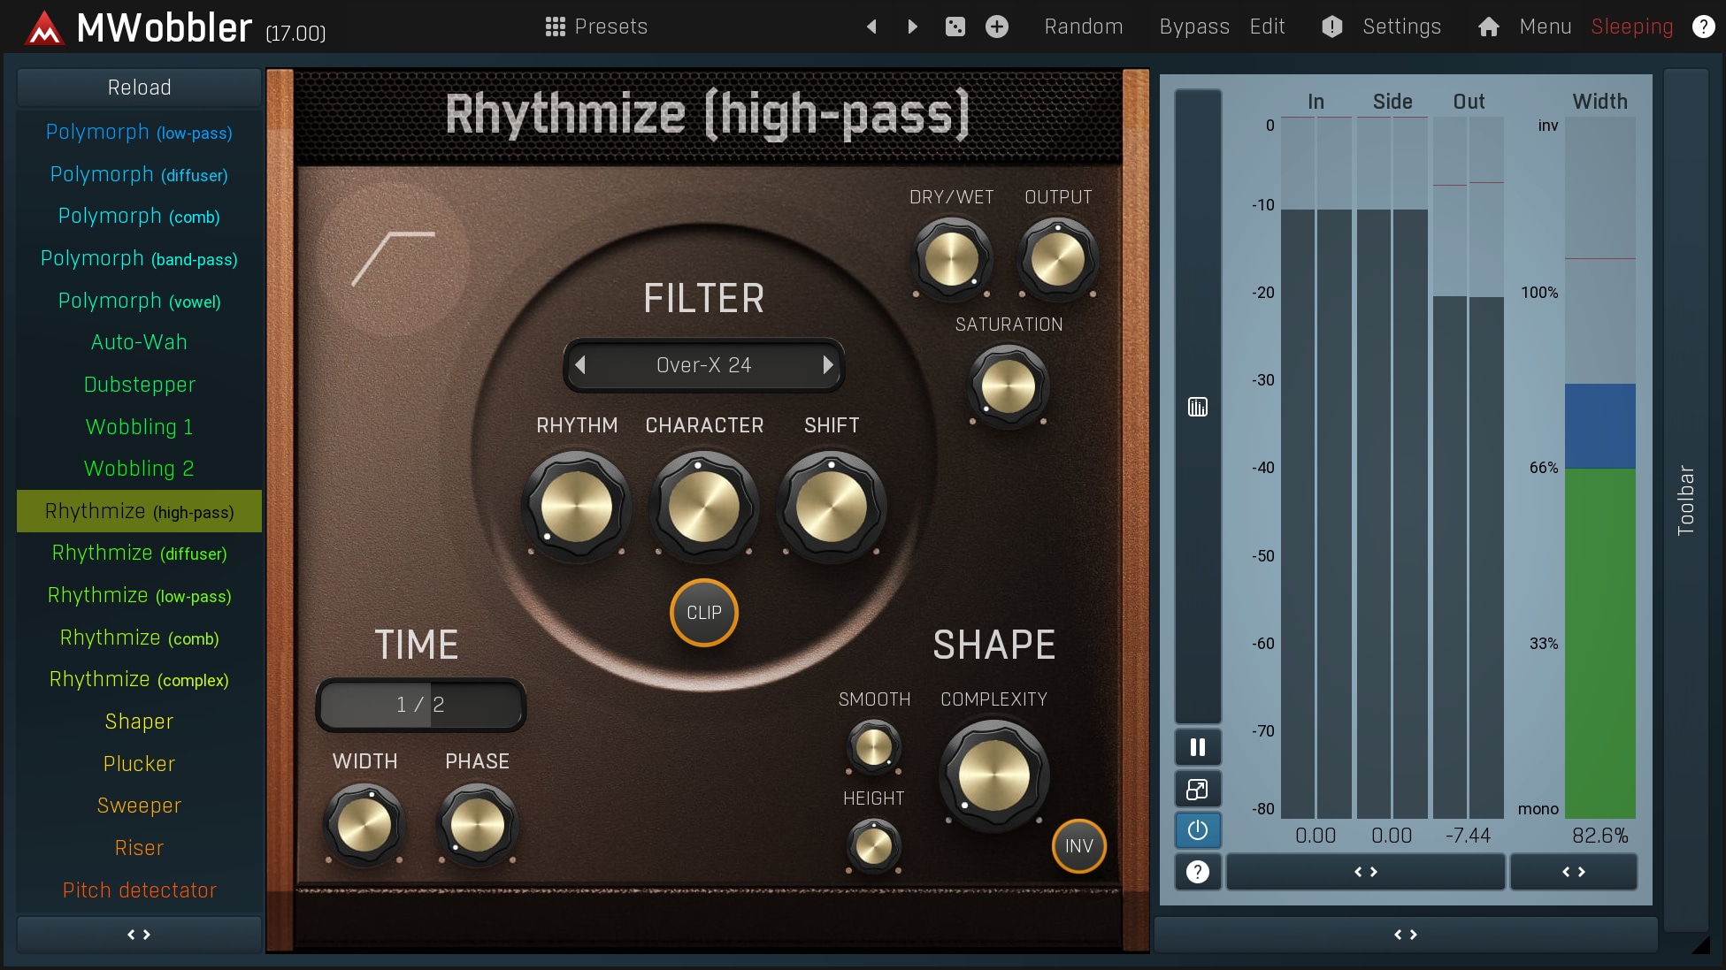
Task: Go to next preset with right arrow
Action: click(x=913, y=27)
